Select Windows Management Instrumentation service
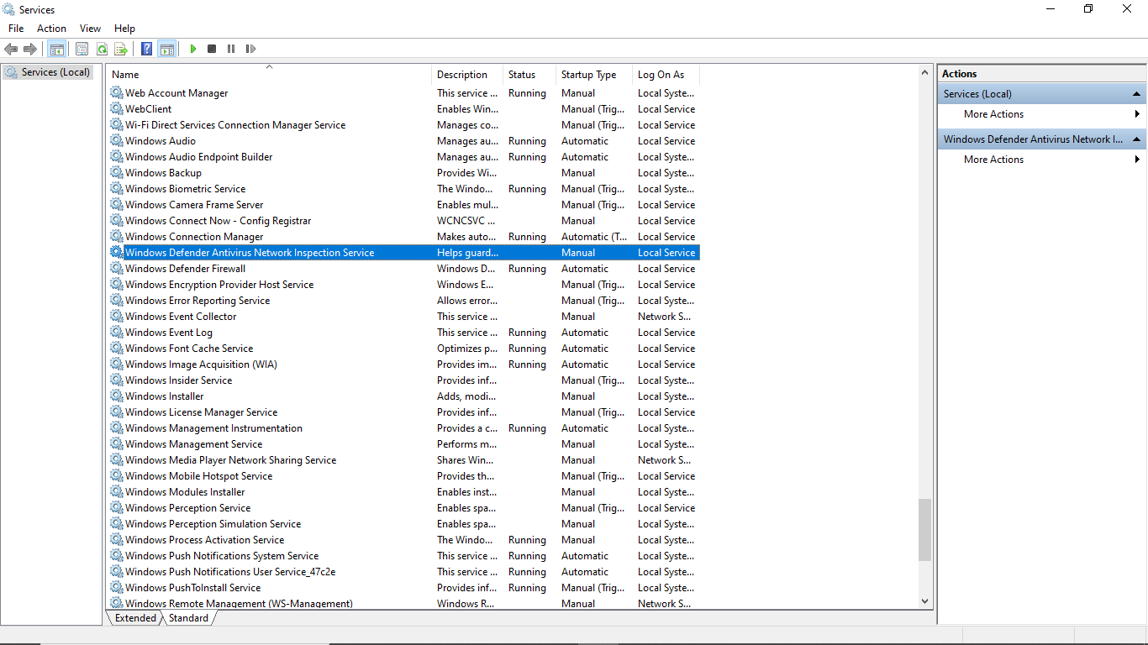Image resolution: width=1148 pixels, height=645 pixels. [403, 428]
